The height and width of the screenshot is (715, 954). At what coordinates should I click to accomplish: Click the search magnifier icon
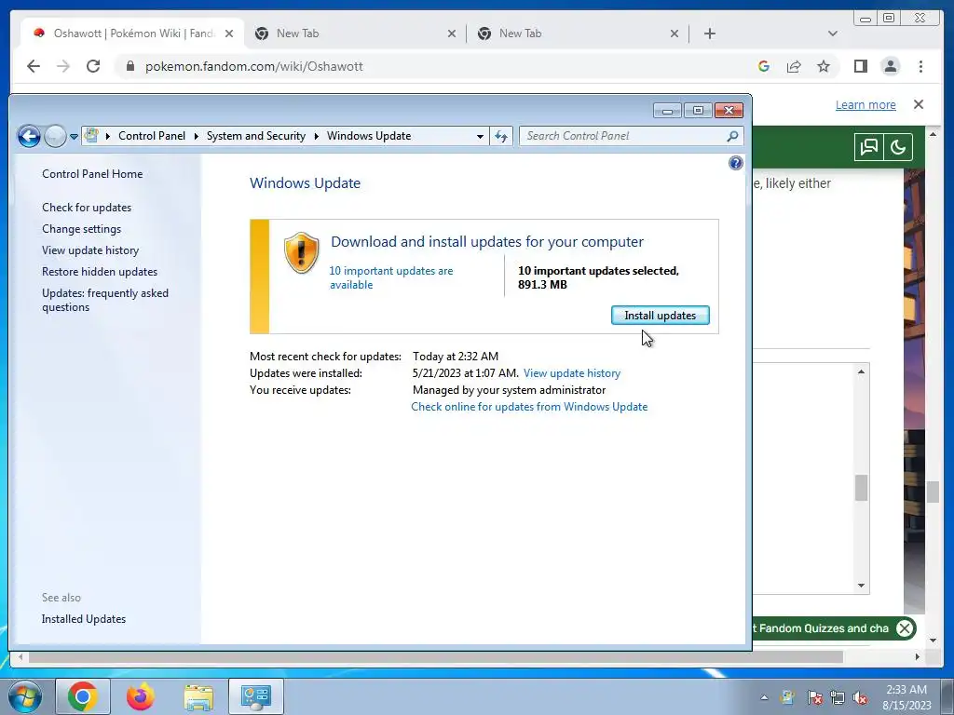pos(732,136)
